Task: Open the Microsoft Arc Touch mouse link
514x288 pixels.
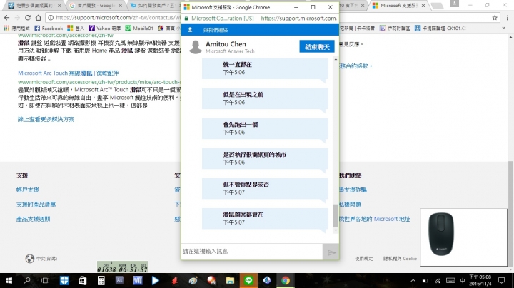Action: tap(69, 73)
